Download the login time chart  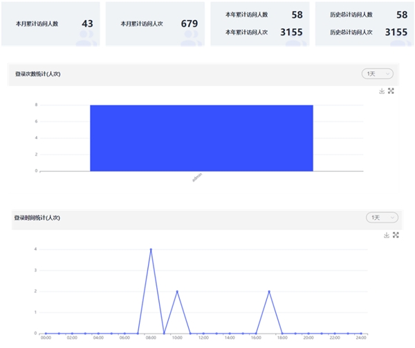(x=387, y=235)
